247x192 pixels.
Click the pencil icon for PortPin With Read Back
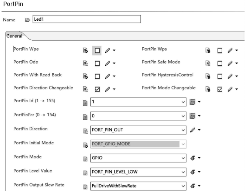(x=107, y=76)
